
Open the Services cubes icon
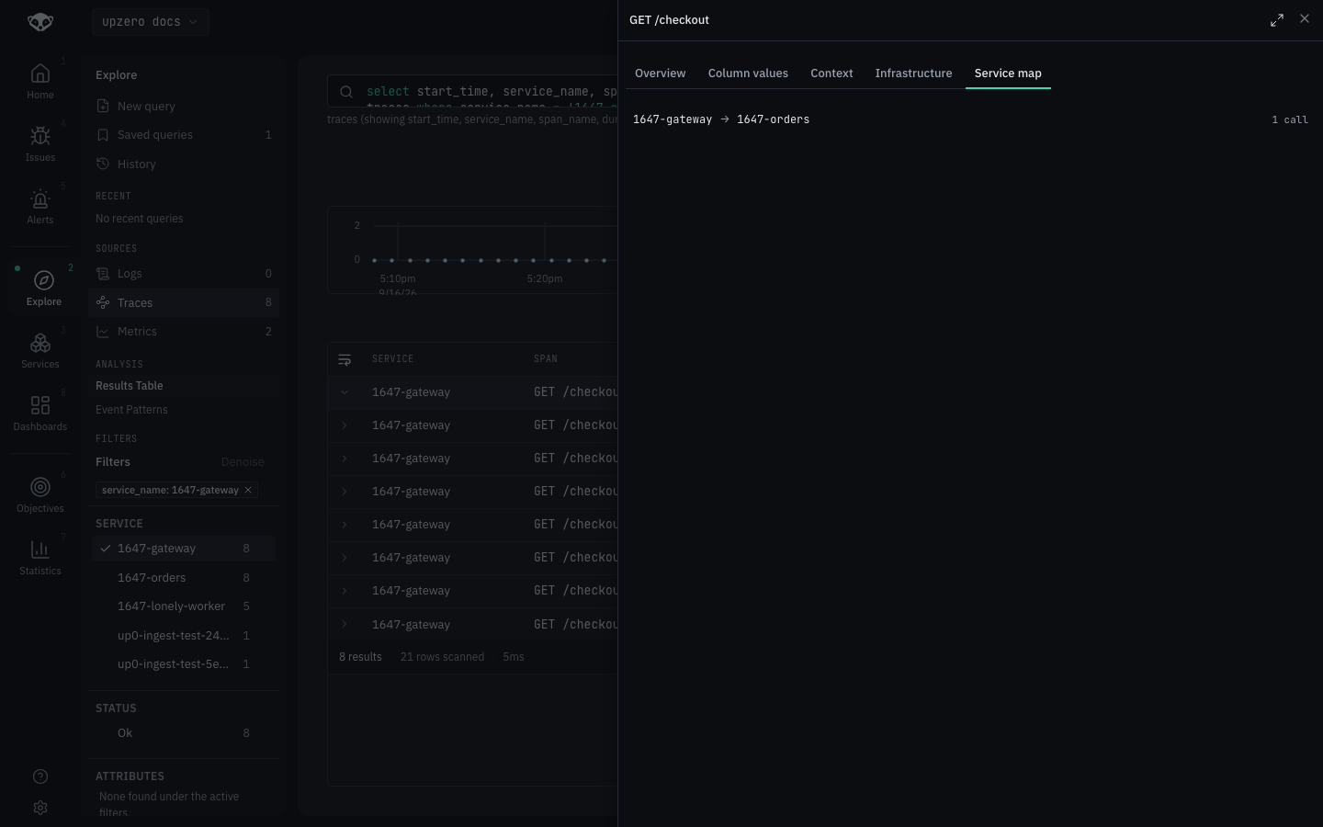(x=40, y=343)
